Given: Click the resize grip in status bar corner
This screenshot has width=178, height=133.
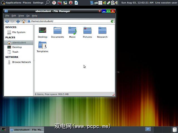Looking at the screenshot, I should click(113, 94).
